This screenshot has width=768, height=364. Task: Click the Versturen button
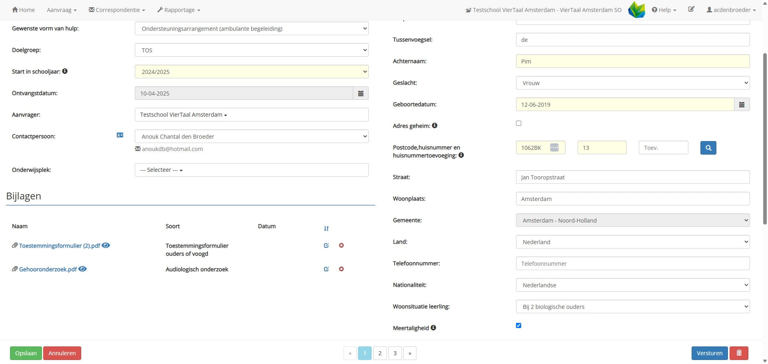(x=710, y=353)
